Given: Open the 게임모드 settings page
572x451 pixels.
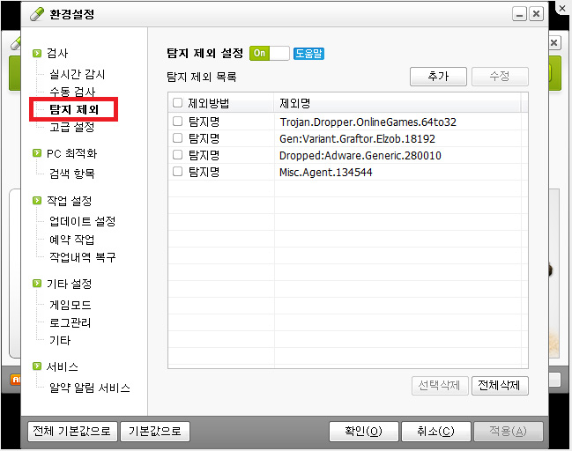Looking at the screenshot, I should 70,305.
